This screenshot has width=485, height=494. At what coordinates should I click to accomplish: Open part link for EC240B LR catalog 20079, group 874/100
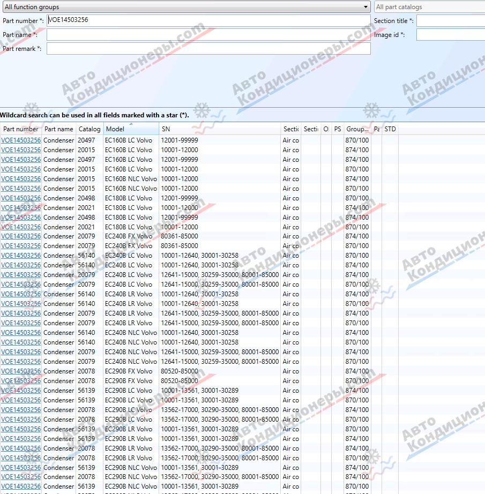[21, 313]
